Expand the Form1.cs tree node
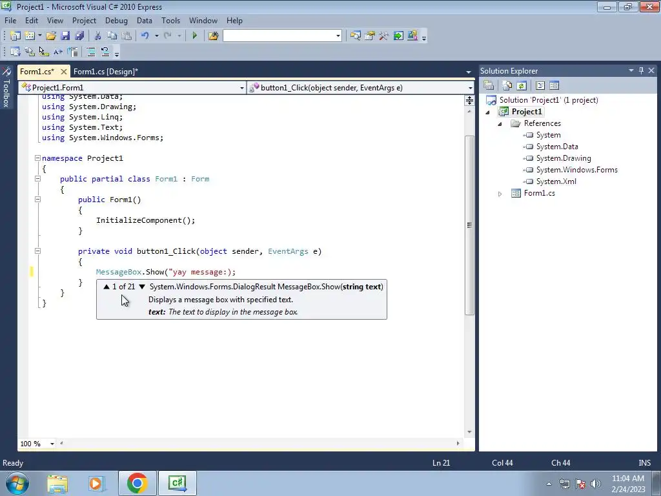Image resolution: width=661 pixels, height=496 pixels. point(500,194)
